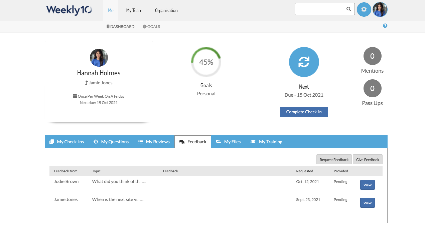The height and width of the screenshot is (234, 425).
Task: Click the Request Feedback button
Action: click(334, 160)
